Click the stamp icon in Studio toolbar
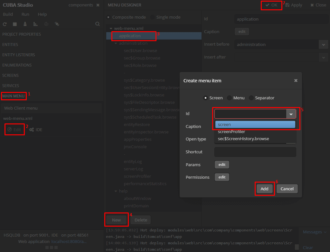 coord(25,24)
